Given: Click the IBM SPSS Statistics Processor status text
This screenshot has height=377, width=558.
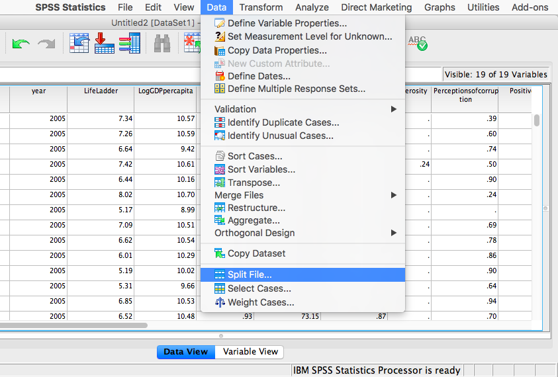Looking at the screenshot, I should coord(377,370).
